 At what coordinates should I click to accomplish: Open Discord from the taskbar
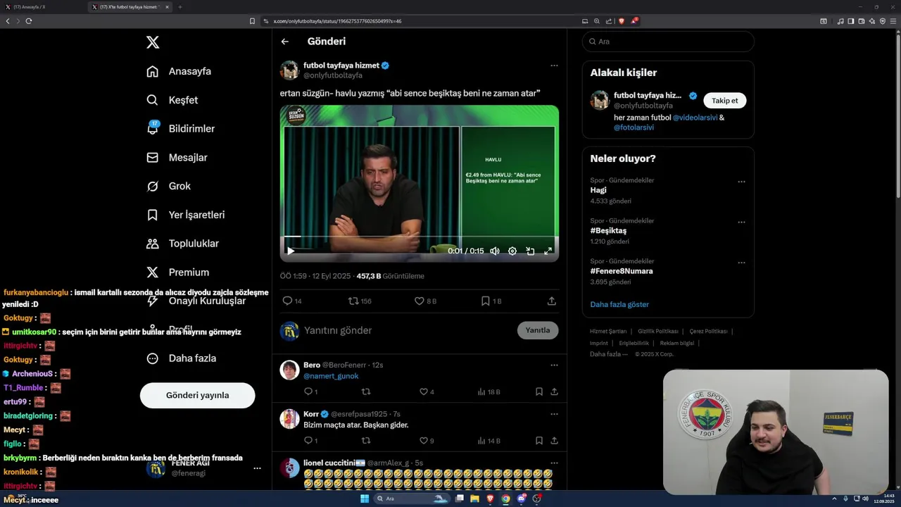pos(522,499)
